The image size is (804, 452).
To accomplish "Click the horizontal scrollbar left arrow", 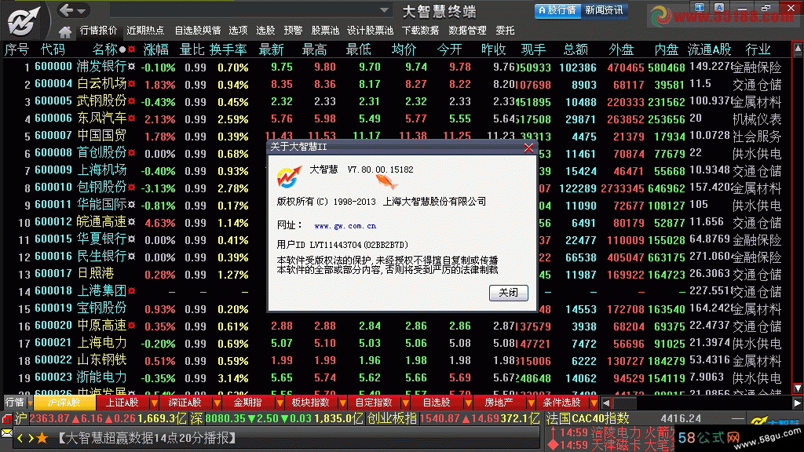I will (606, 403).
